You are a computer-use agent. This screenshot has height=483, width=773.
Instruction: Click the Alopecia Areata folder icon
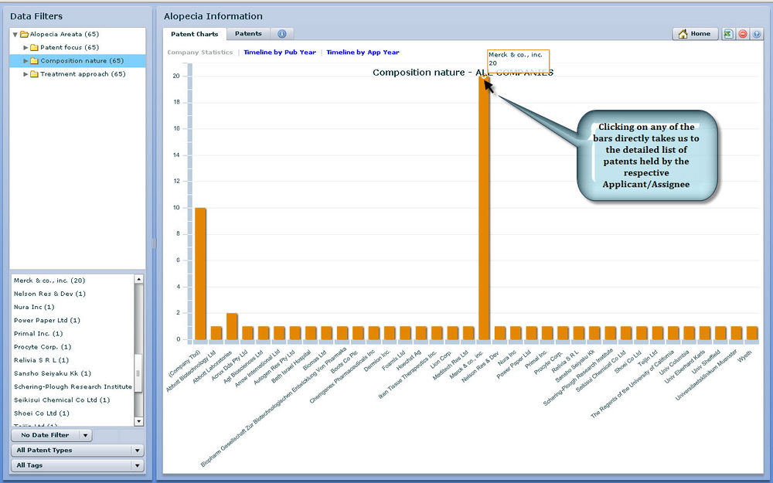[24, 35]
